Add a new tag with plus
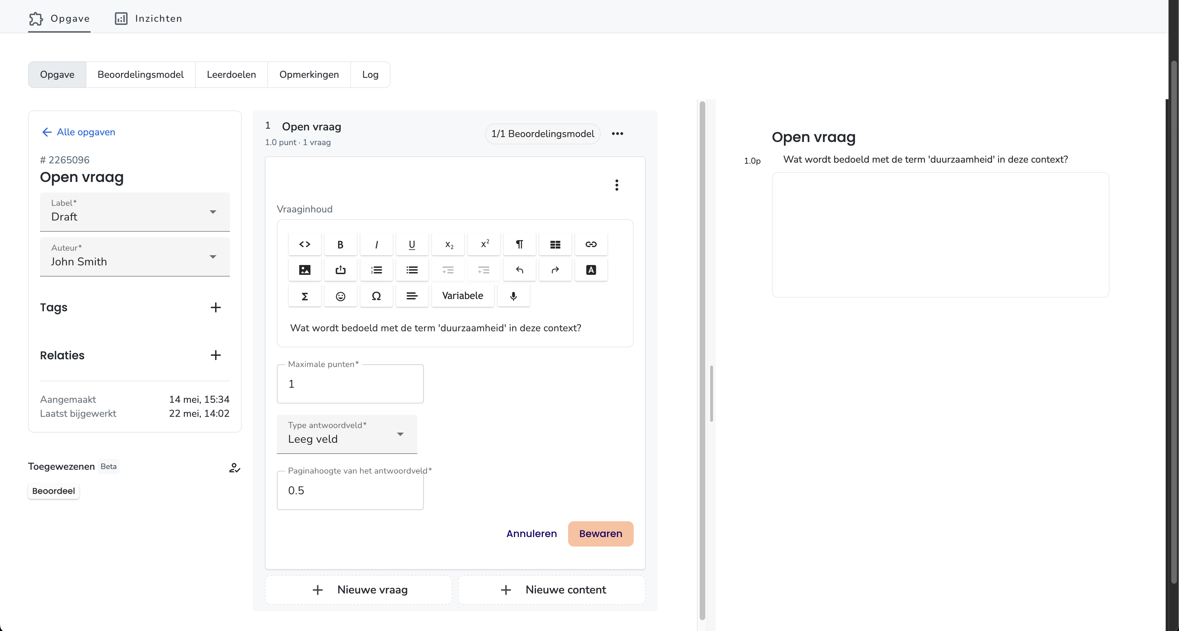1179x631 pixels. [x=215, y=307]
